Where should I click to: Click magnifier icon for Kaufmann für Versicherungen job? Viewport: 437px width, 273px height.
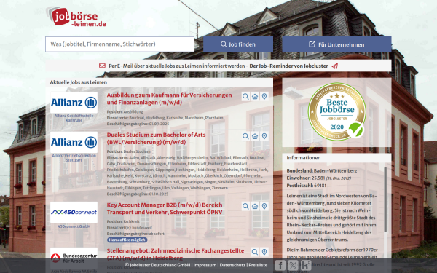pos(245,96)
